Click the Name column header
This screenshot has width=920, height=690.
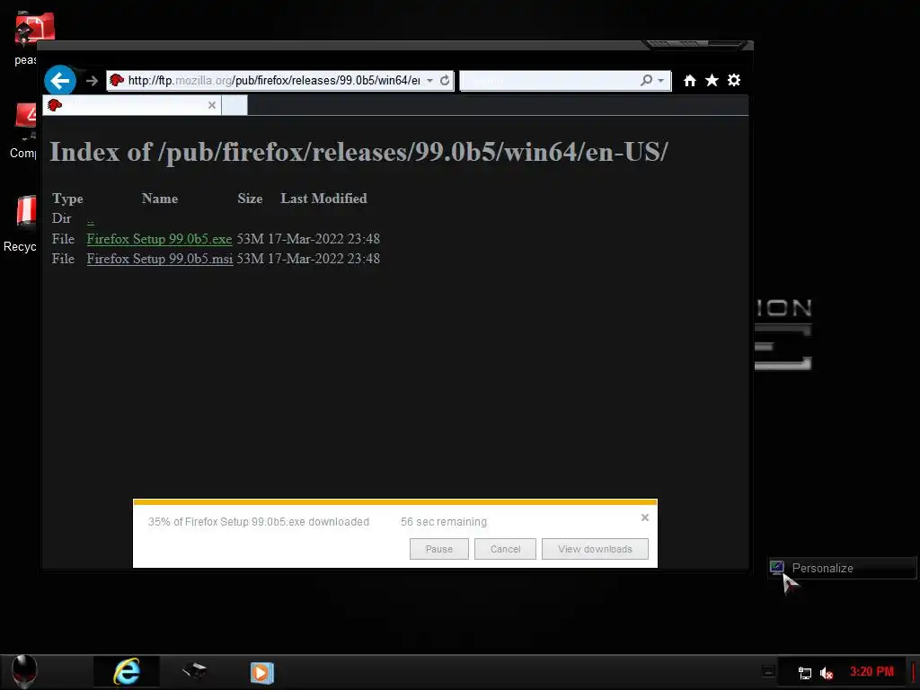(x=160, y=199)
